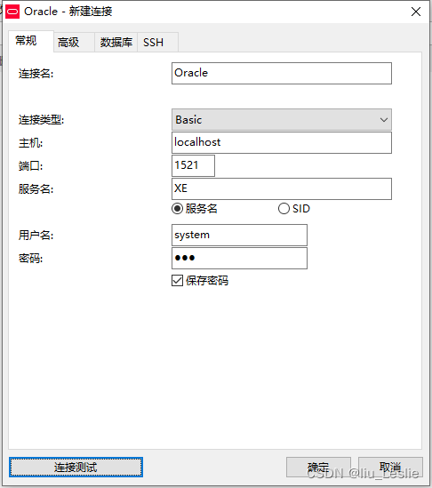432x488 pixels.
Task: Cancel using the 取消 button
Action: coord(390,467)
